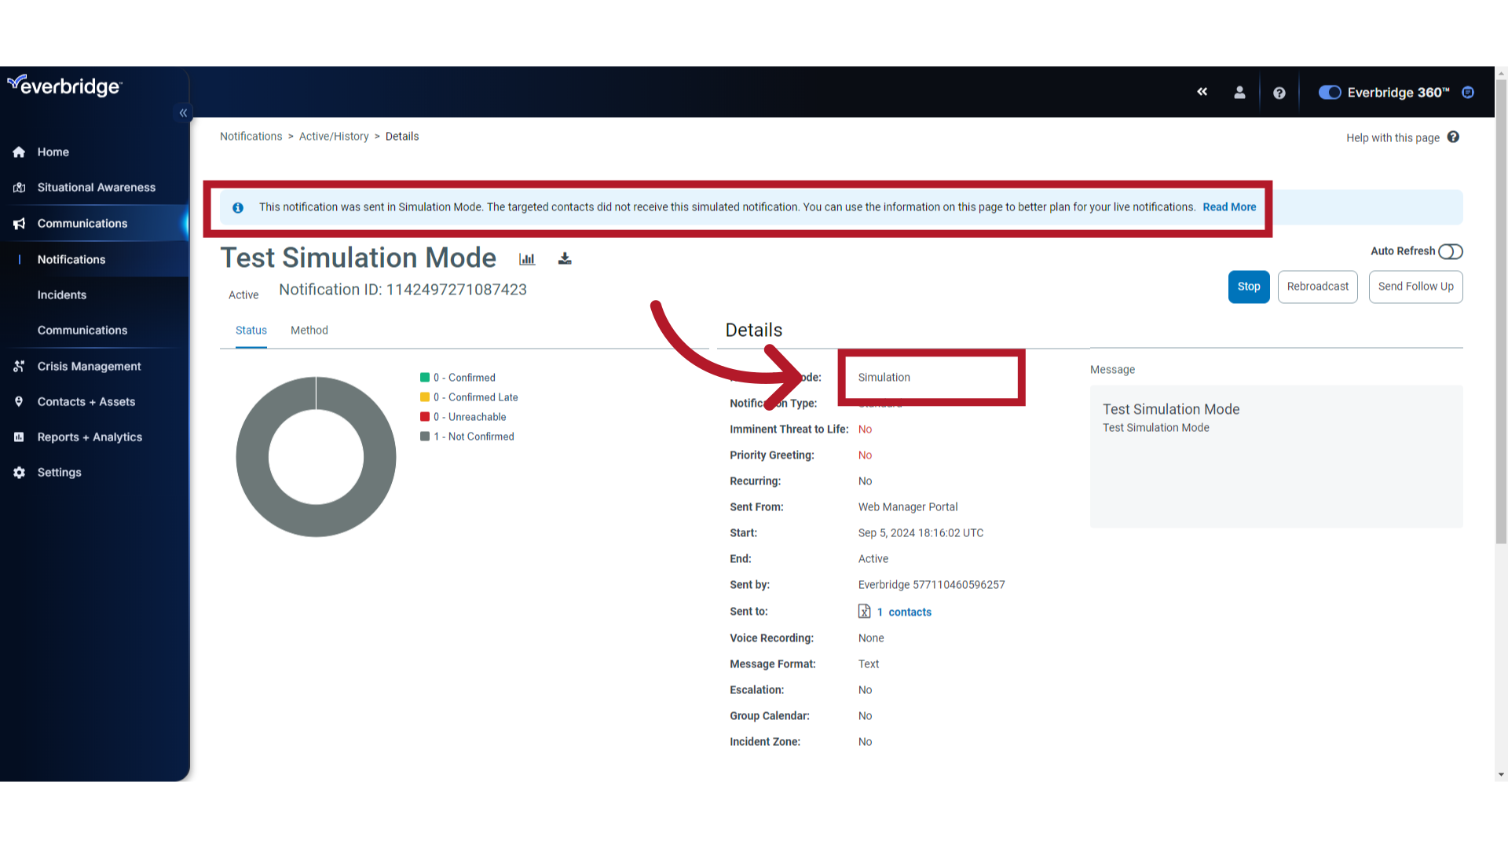1508x848 pixels.
Task: Open the user profile icon
Action: coord(1239,92)
